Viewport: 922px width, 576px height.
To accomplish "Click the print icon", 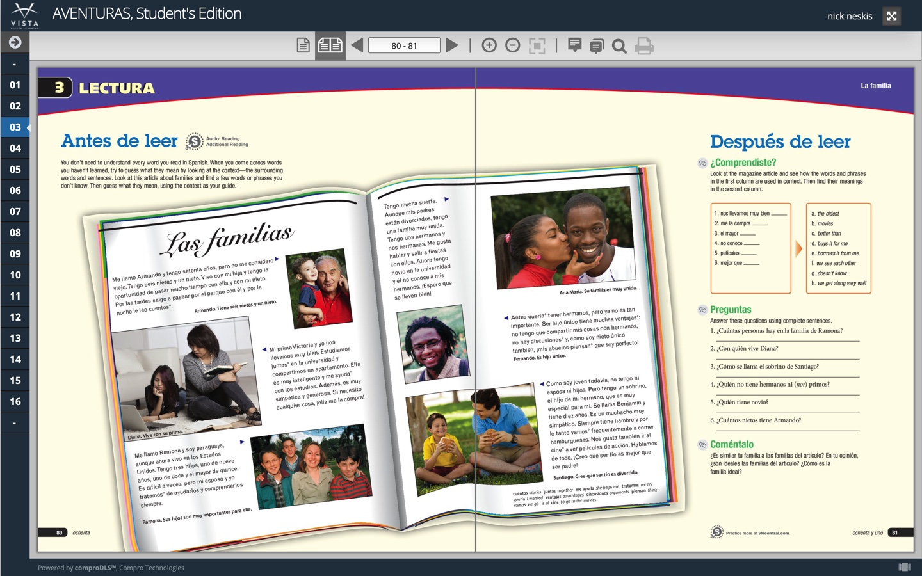I will pos(644,46).
